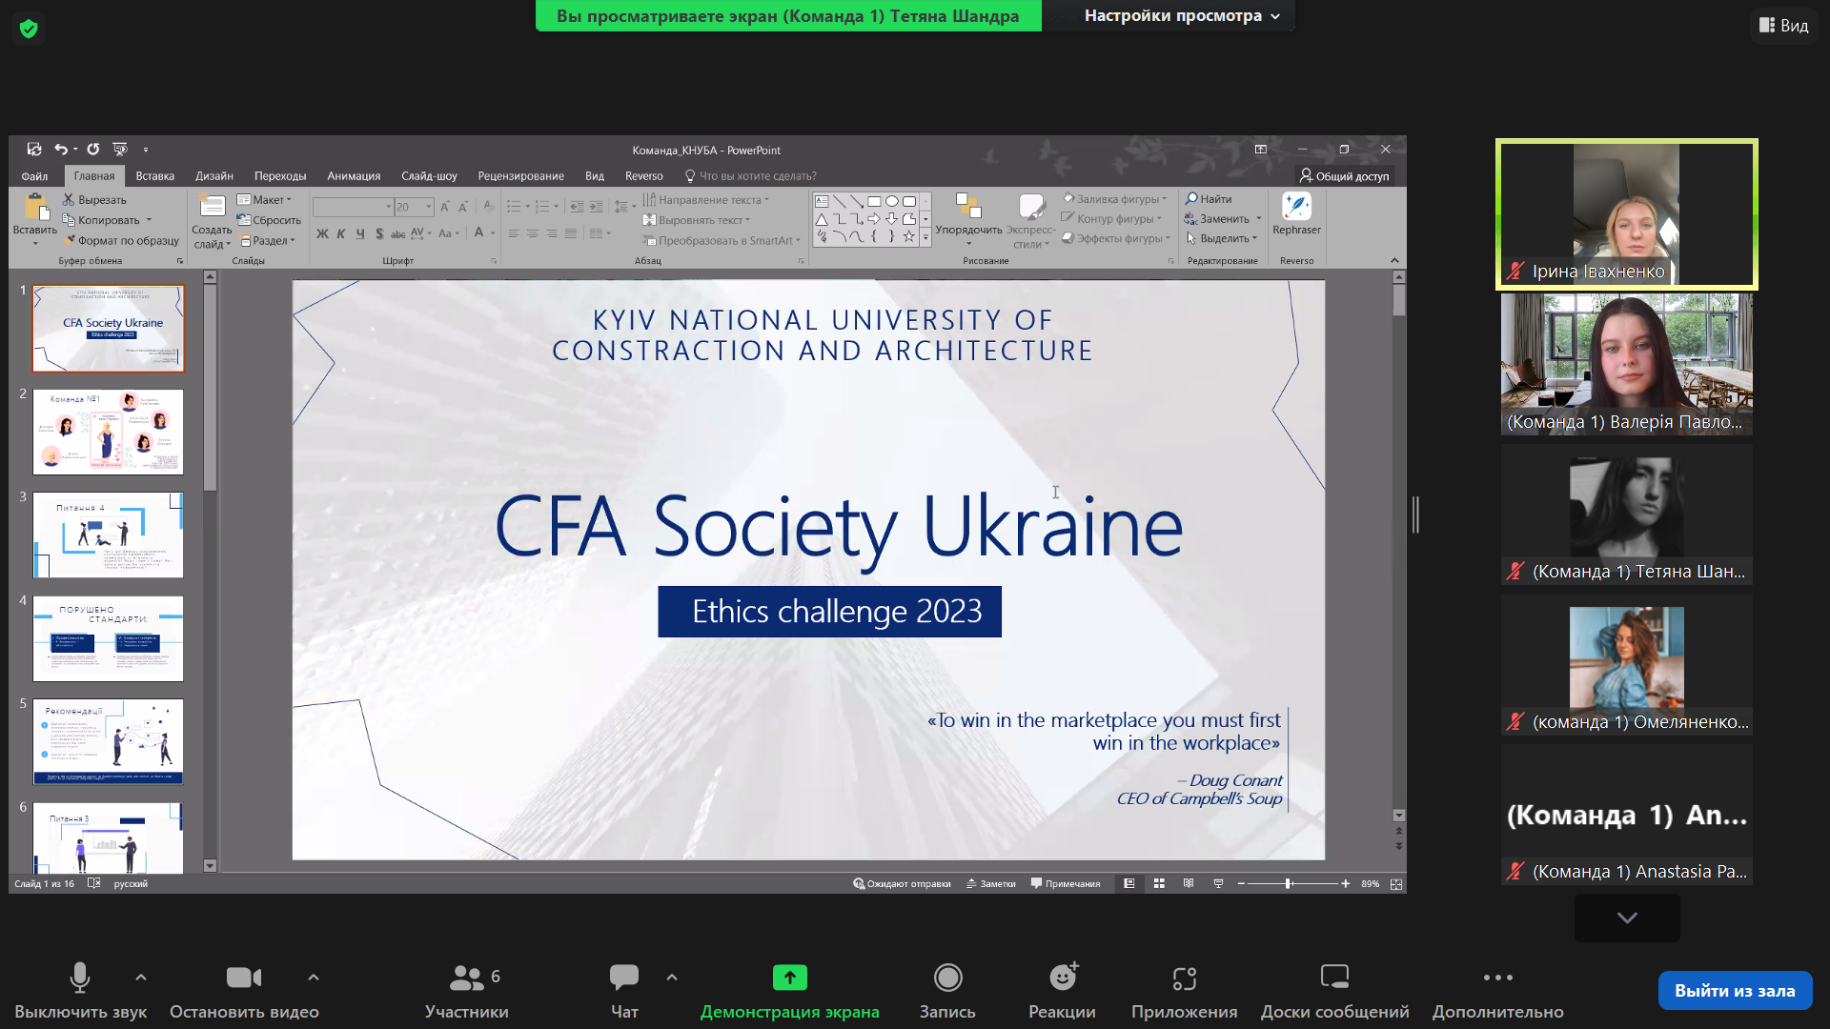Click the redo icon in quick access toolbar
1830x1029 pixels.
pyautogui.click(x=92, y=149)
